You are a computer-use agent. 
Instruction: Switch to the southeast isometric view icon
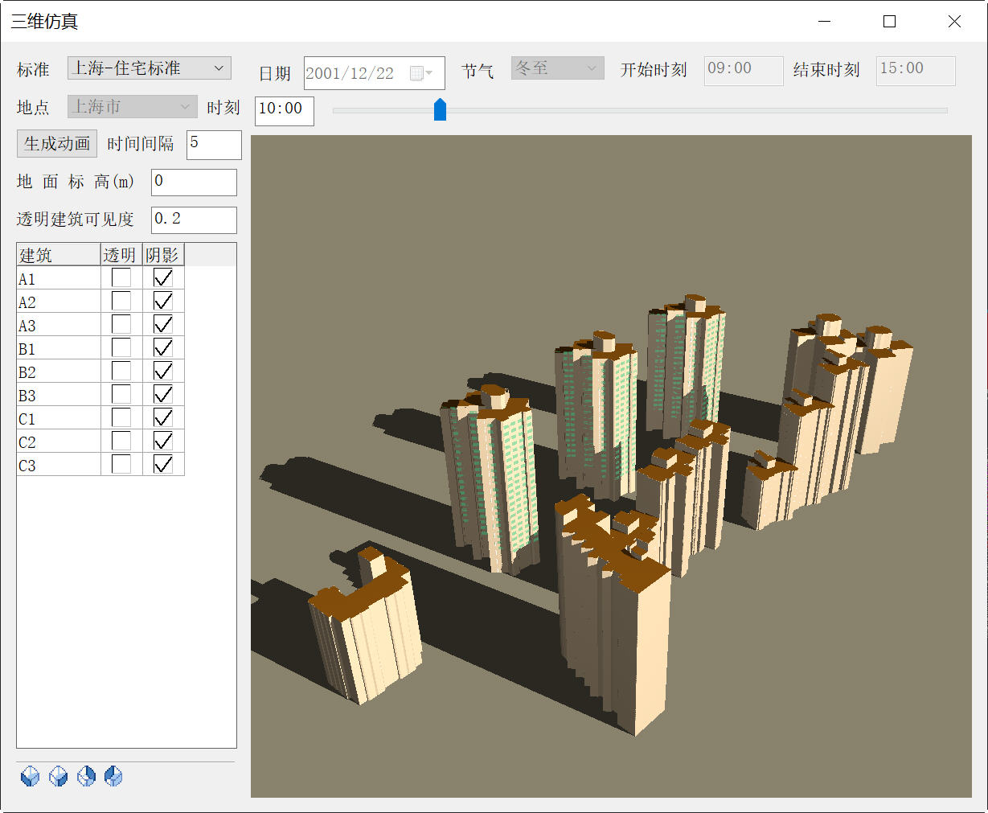click(59, 776)
